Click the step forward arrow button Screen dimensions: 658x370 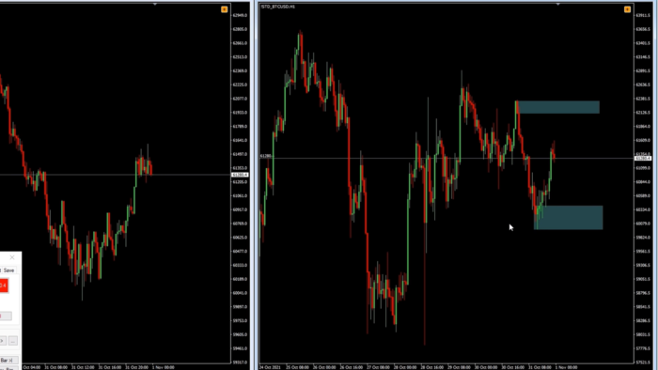(x=3, y=341)
